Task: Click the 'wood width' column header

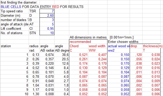Action: (98, 46)
